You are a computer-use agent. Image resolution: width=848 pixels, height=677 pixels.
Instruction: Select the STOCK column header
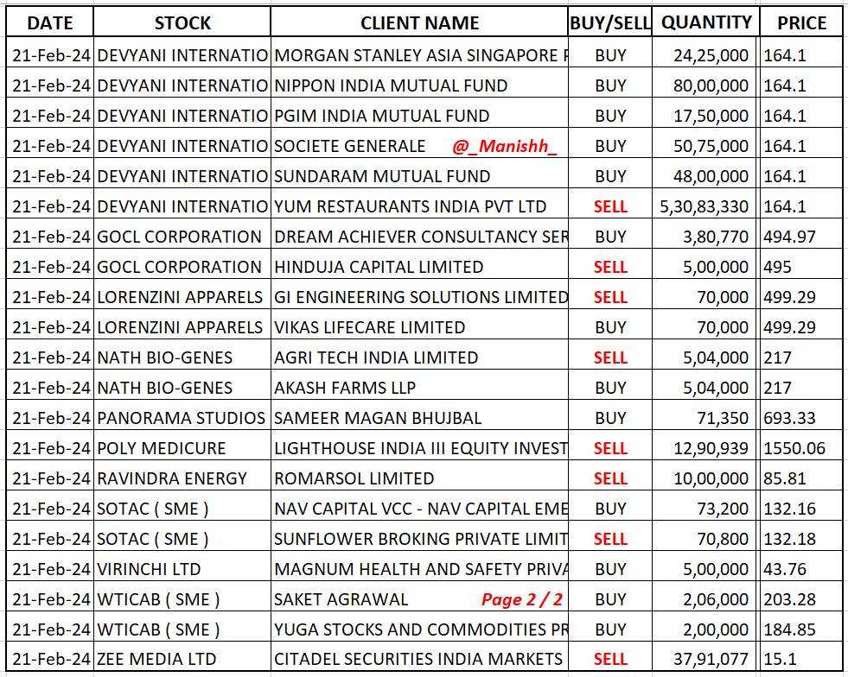[182, 22]
